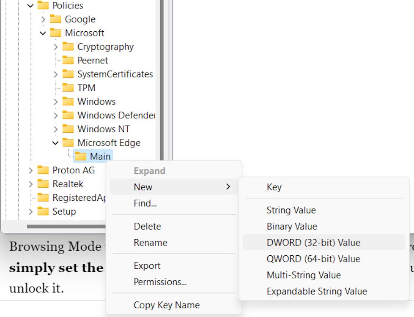Select the Setup key label
This screenshot has height=317, width=414.
pos(64,211)
